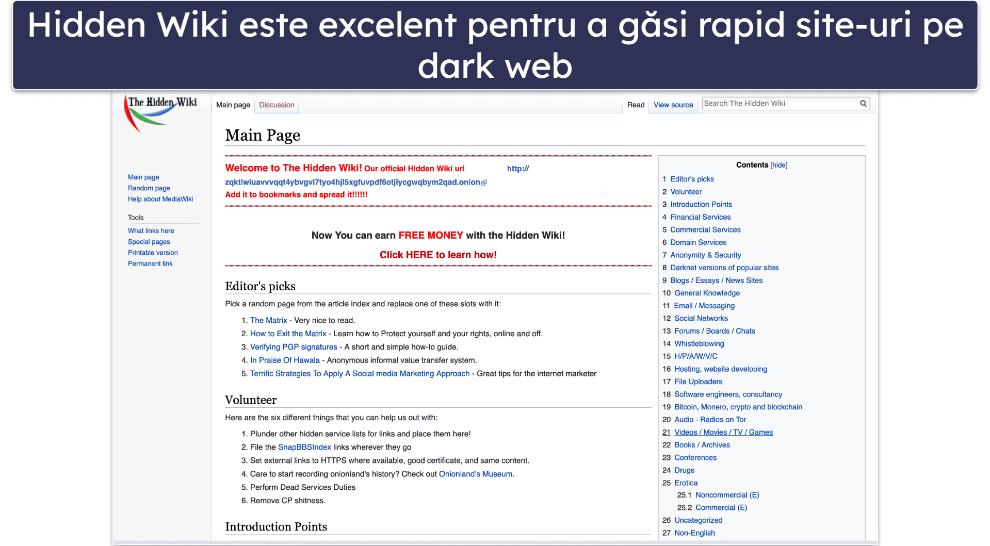Open Terrific Strategies social media article
This screenshot has width=990, height=546.
point(360,374)
